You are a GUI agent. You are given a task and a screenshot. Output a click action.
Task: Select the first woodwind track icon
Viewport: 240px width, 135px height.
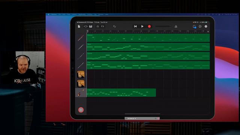pos(81,38)
